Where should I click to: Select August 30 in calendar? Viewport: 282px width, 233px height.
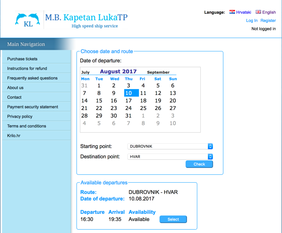point(114,116)
